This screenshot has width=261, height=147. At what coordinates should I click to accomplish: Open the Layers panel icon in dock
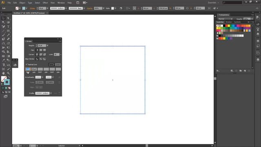pos(258,60)
